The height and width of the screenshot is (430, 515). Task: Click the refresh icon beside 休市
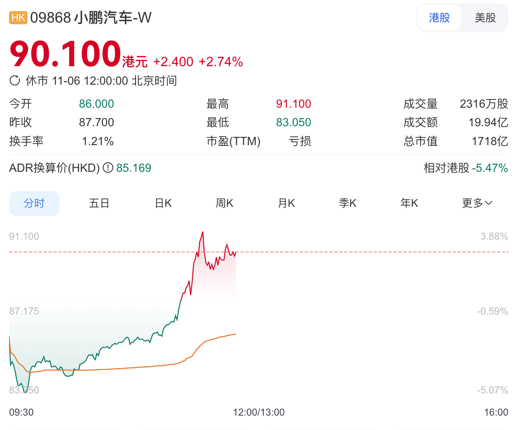point(15,81)
